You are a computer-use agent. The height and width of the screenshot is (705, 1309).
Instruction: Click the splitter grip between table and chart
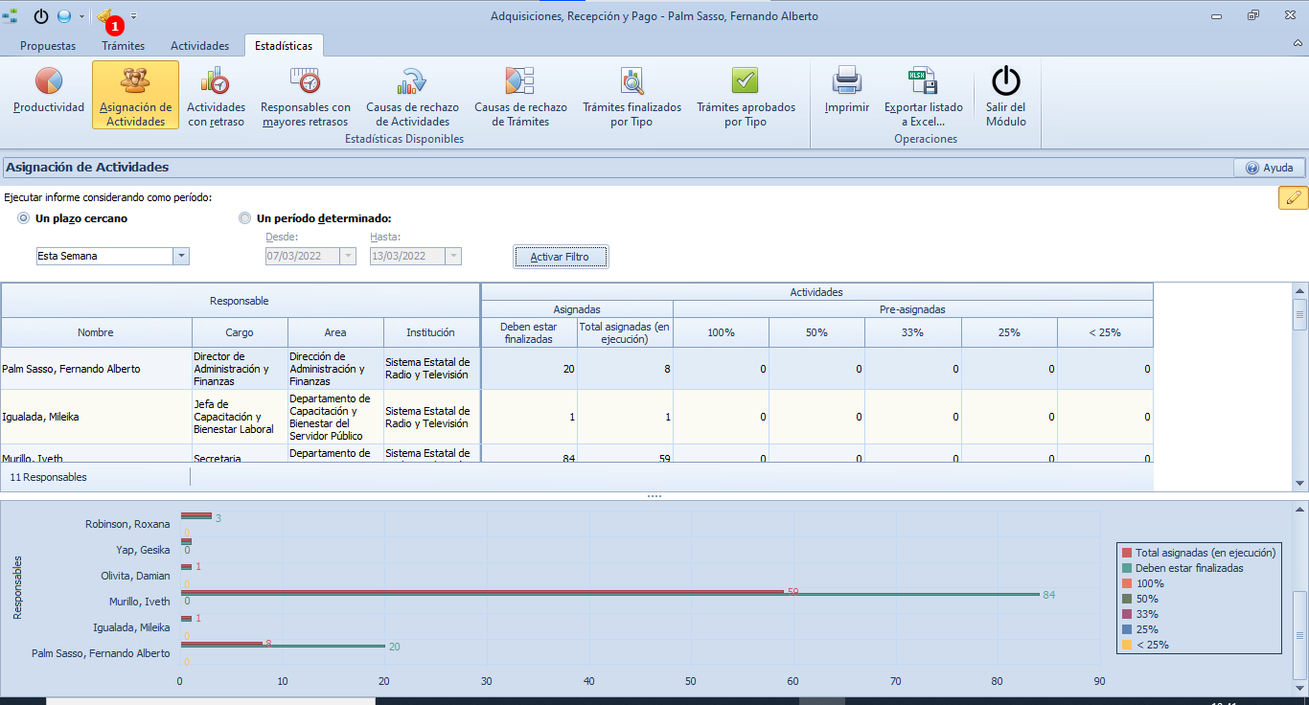(654, 496)
